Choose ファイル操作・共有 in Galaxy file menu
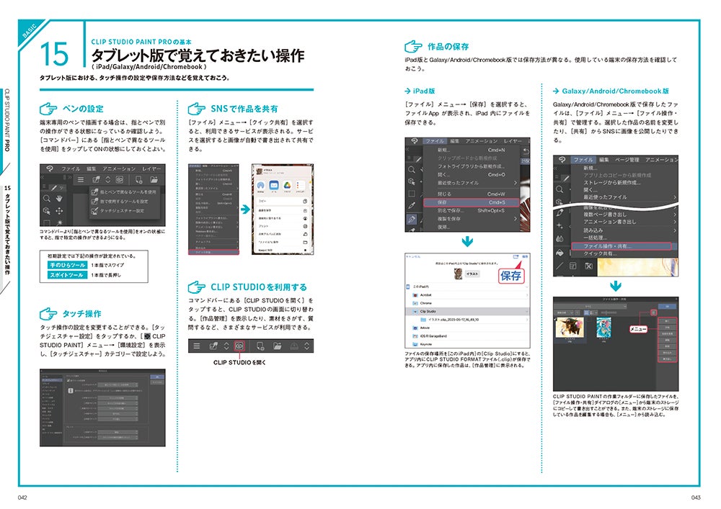Screen dimensions: 721x509 coord(622,246)
